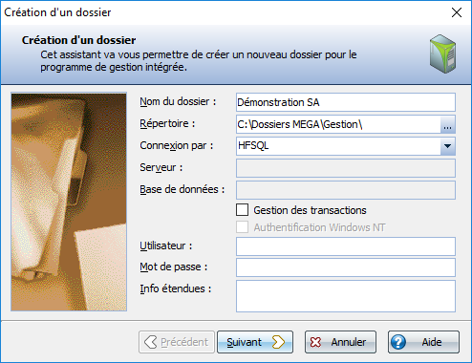Enable Gestion des transactions checkbox
Image resolution: width=472 pixels, height=363 pixels.
(243, 210)
